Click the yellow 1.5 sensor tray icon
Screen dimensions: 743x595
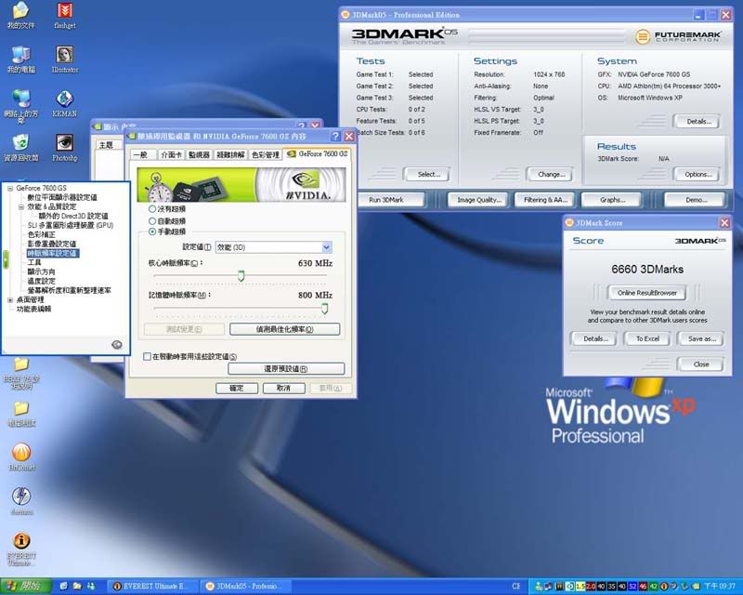(x=580, y=587)
